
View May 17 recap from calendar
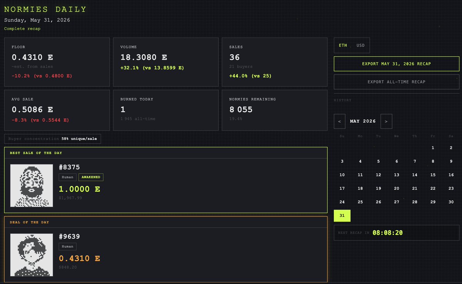[x=342, y=188]
